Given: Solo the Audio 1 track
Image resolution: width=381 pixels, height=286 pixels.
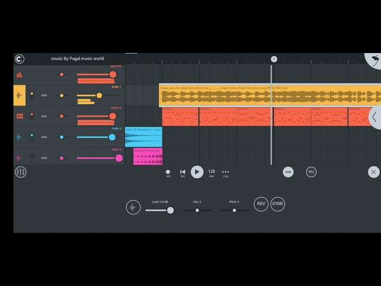Looking at the screenshot, I should [44, 95].
